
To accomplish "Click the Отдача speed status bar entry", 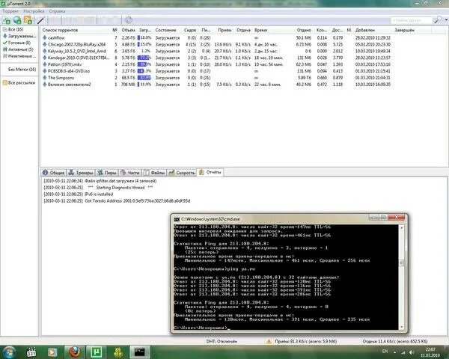I will (x=395, y=341).
